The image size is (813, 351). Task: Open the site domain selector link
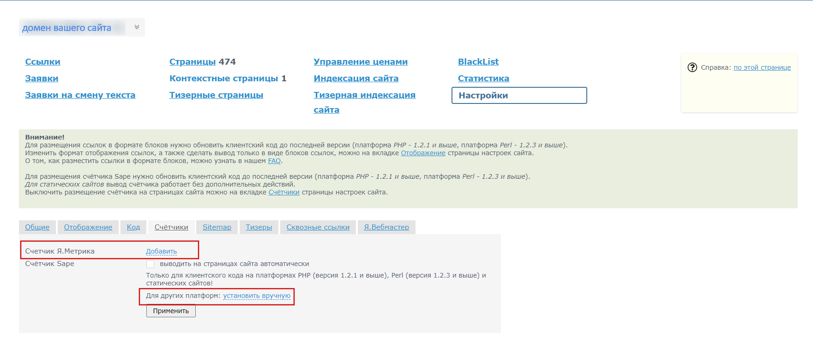[x=66, y=28]
